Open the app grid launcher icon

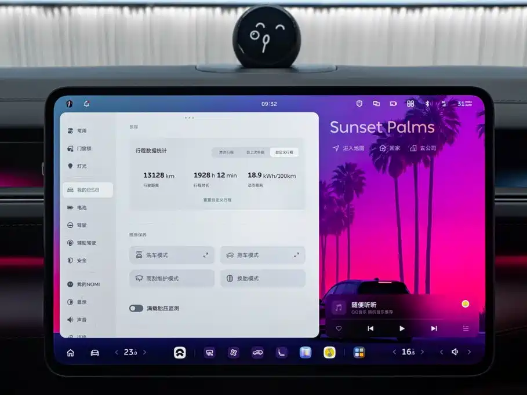359,353
